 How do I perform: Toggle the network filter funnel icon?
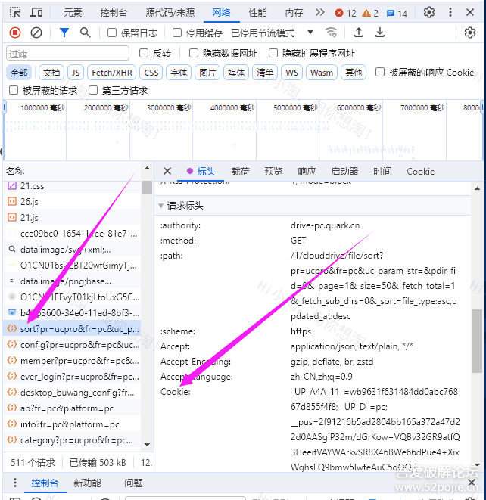(x=64, y=33)
